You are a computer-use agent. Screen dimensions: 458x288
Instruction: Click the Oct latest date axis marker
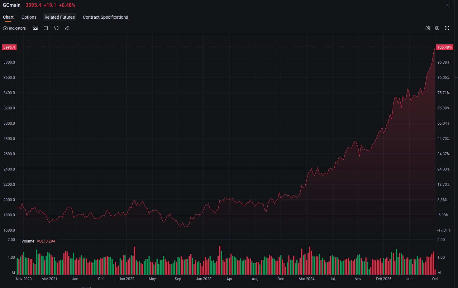[x=435, y=279]
